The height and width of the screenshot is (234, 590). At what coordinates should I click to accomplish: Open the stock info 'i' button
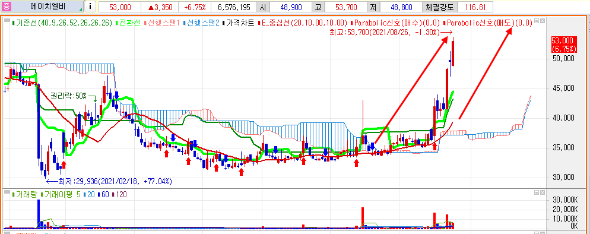coord(90,7)
